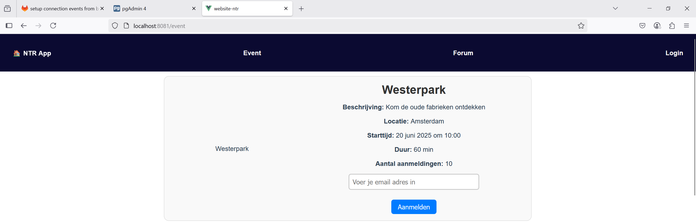
Task: Go forward to the next page
Action: [x=38, y=26]
